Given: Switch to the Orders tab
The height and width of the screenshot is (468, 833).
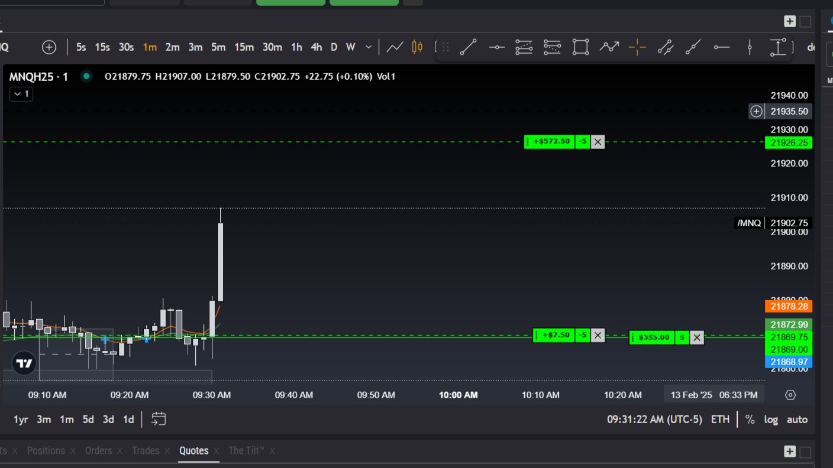Looking at the screenshot, I should point(98,451).
